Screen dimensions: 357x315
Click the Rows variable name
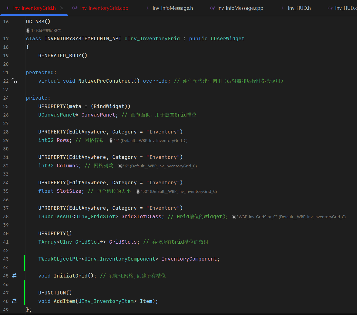[x=63, y=140]
